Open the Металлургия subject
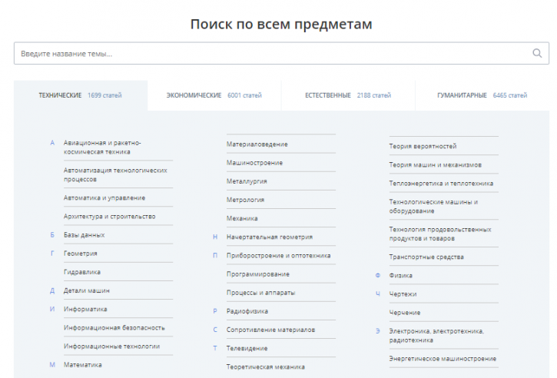Image resolution: width=557 pixels, height=378 pixels. [247, 181]
